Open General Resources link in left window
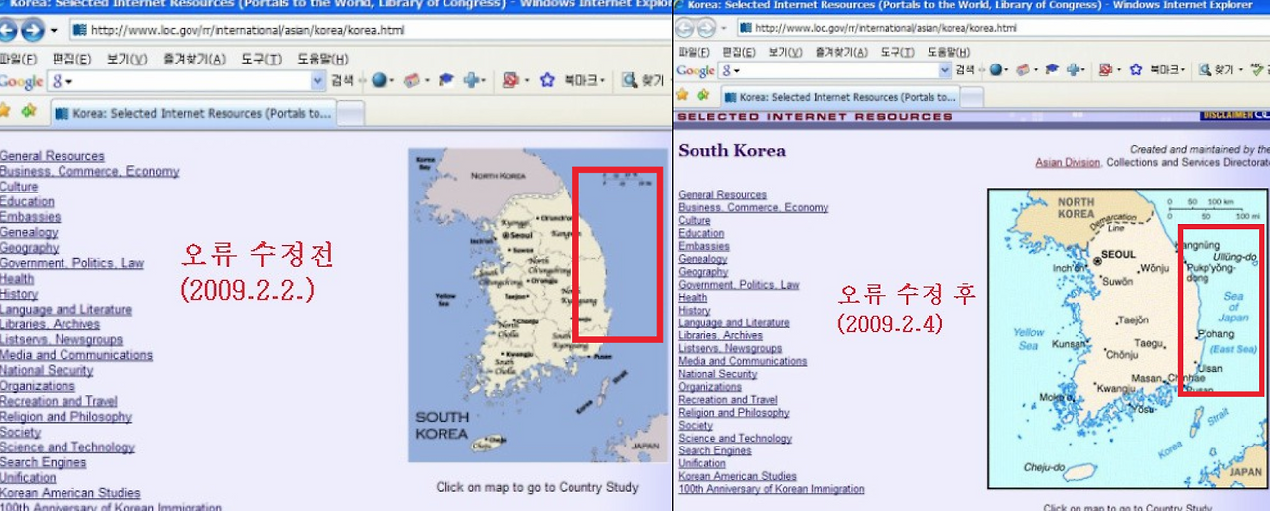1270x511 pixels. (x=52, y=156)
